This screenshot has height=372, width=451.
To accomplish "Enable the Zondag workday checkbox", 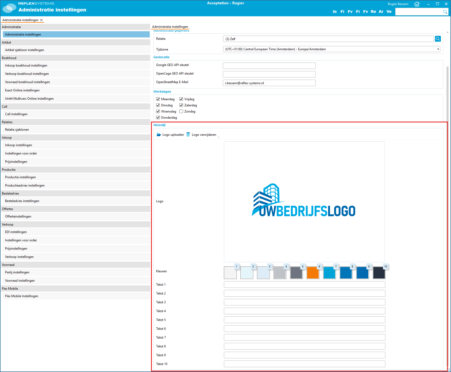I will pyautogui.click(x=181, y=111).
